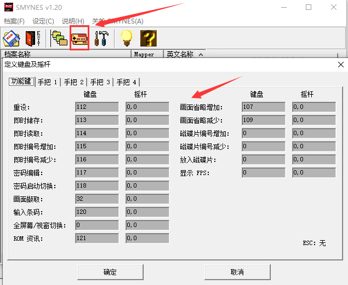Image resolution: width=348 pixels, height=285 pixels.
Task: Select the 手把 4 tab
Action: [127, 82]
